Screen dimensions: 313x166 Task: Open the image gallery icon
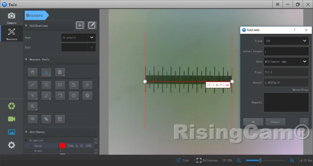12,132
